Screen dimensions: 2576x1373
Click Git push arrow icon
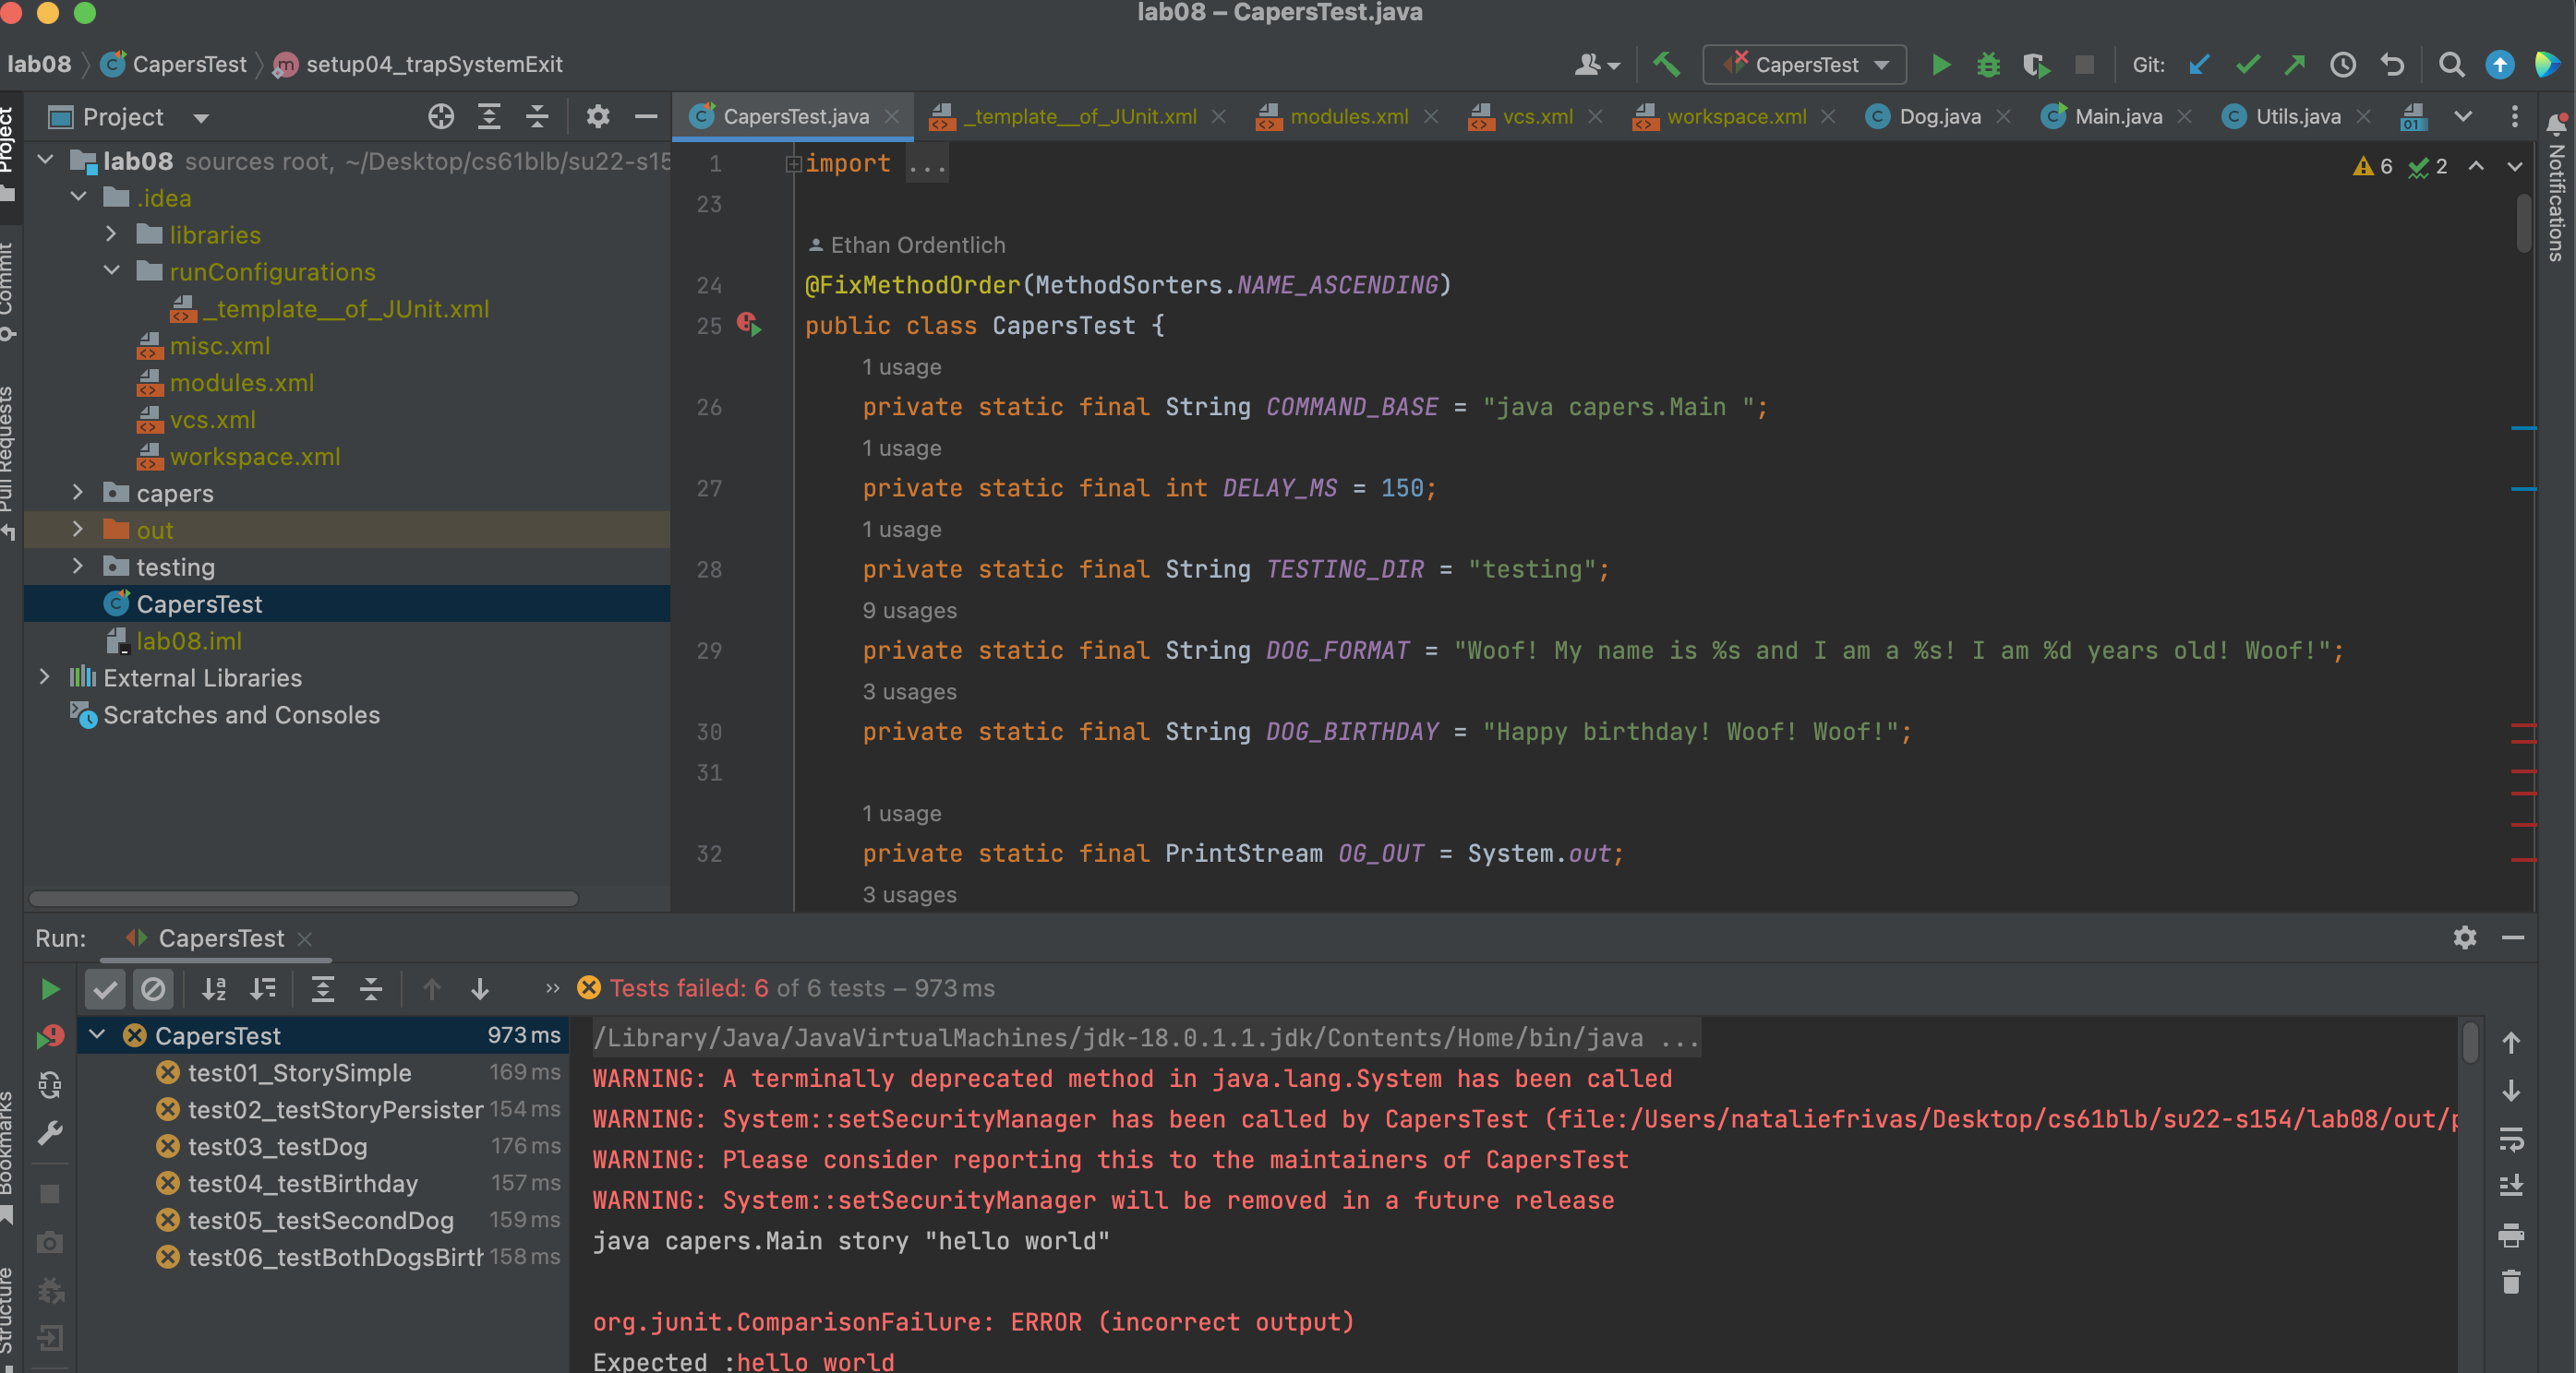tap(2295, 65)
